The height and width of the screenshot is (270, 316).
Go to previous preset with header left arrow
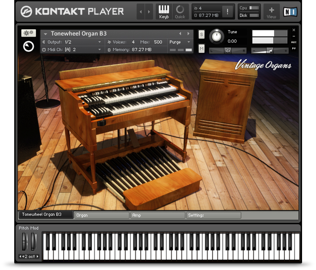(141, 12)
